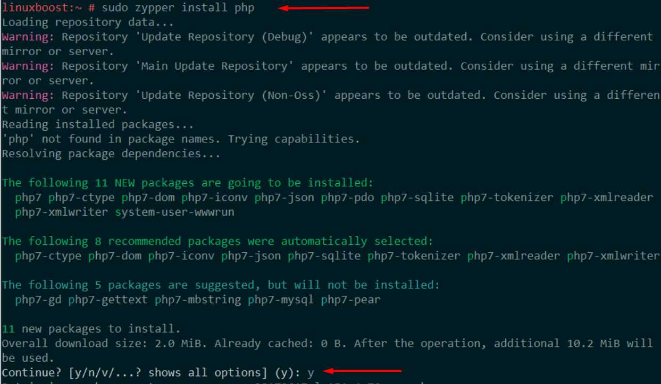Screen dimensions: 661x384
Task: Click the '8 recommended packages' heading line
Action: (217, 242)
